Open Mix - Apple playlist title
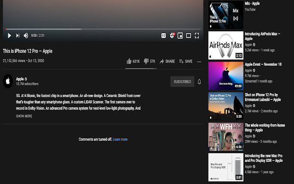294x184 pixels. coord(252,3)
